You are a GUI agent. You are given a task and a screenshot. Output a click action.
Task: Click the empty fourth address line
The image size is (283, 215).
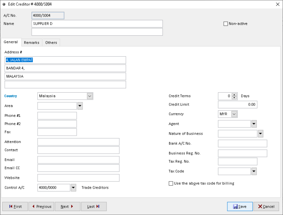(65, 85)
